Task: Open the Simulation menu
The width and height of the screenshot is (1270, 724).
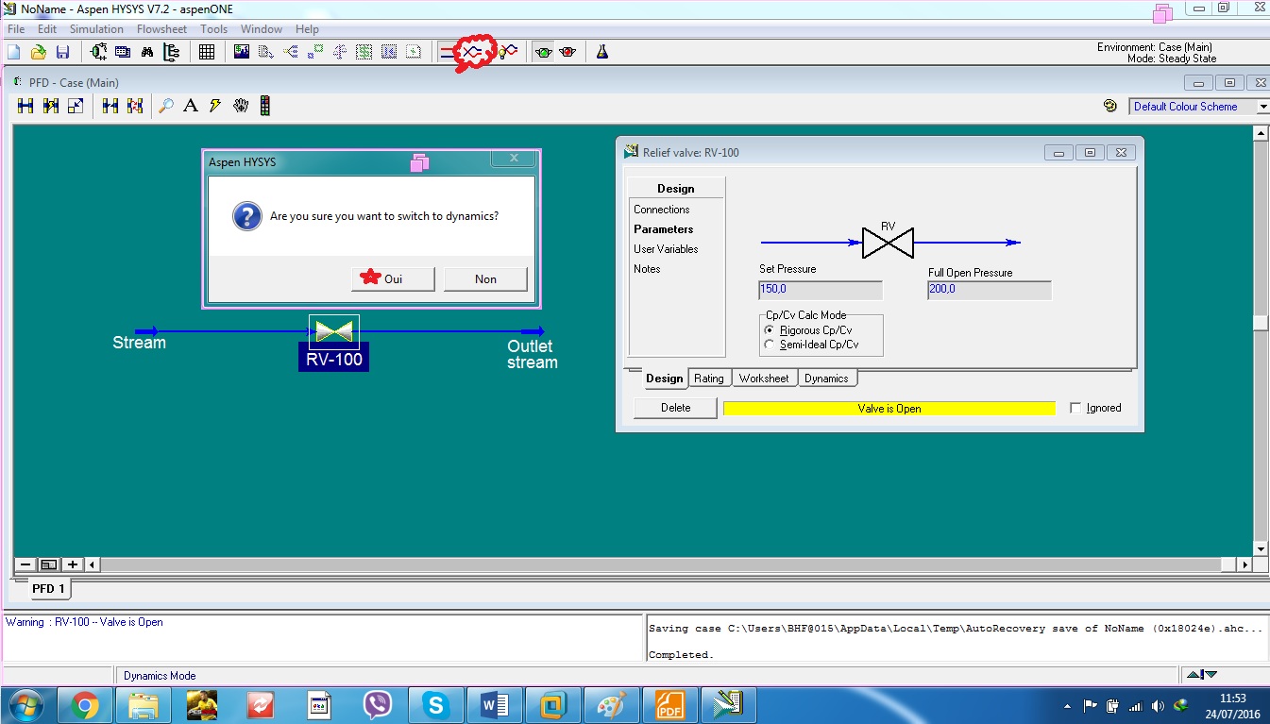Action: click(x=96, y=29)
